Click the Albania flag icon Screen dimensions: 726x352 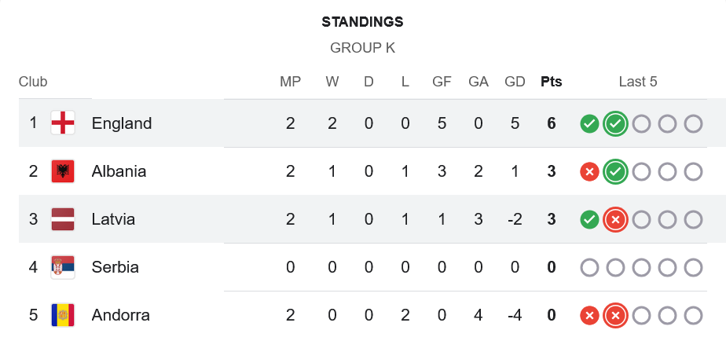pyautogui.click(x=63, y=171)
